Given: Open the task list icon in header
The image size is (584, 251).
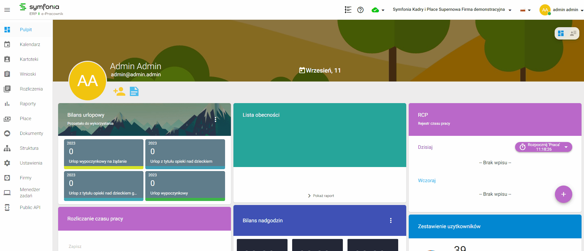Looking at the screenshot, I should [x=348, y=10].
